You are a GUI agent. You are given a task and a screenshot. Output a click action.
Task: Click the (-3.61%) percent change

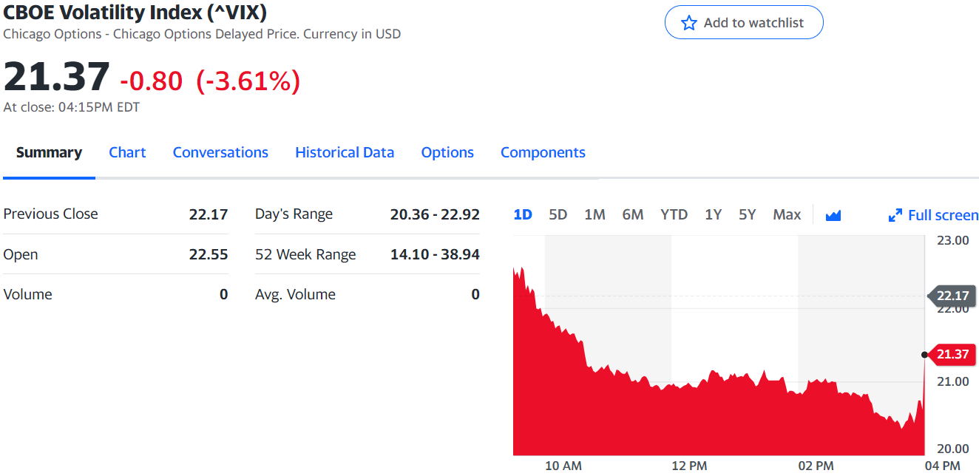pyautogui.click(x=248, y=81)
